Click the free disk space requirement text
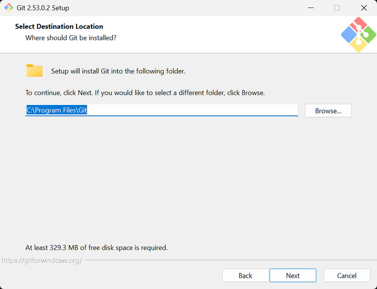The image size is (377, 289). click(97, 247)
